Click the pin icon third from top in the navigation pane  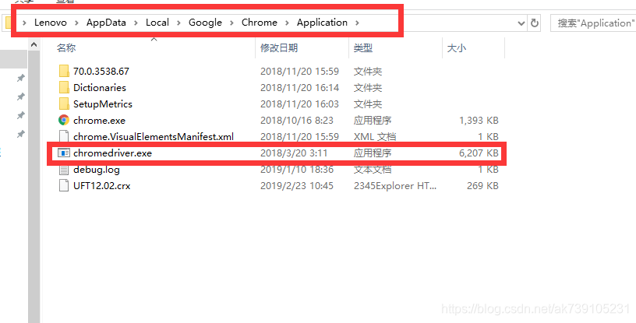tap(20, 115)
